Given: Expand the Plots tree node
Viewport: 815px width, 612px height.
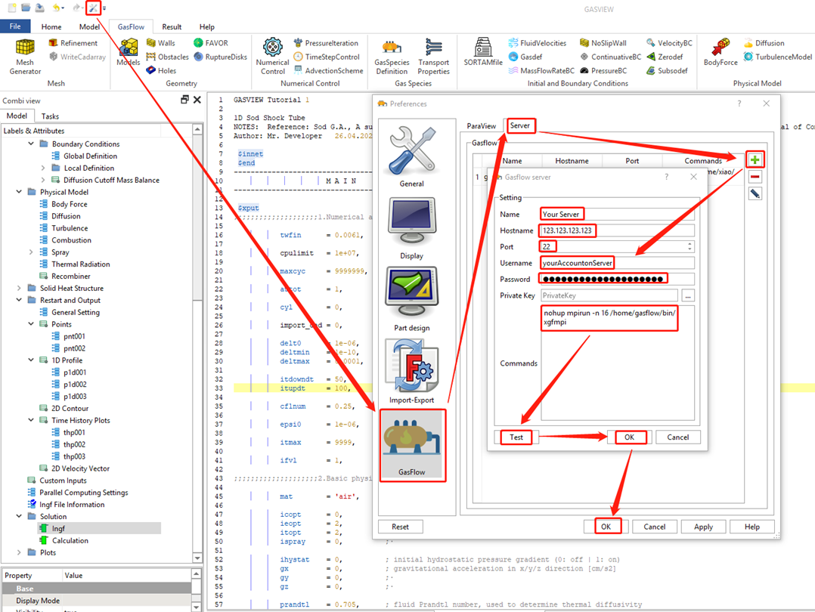Looking at the screenshot, I should click(19, 552).
